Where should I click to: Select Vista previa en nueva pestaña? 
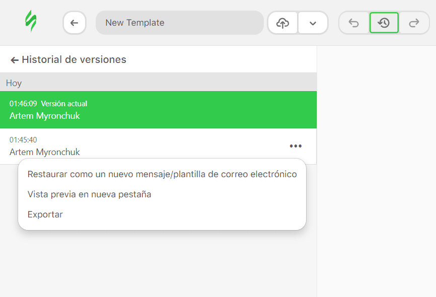[89, 194]
